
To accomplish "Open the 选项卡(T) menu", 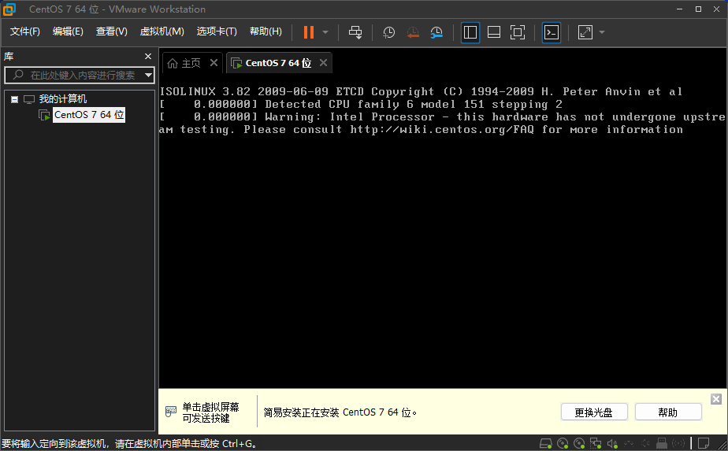I will tap(217, 31).
